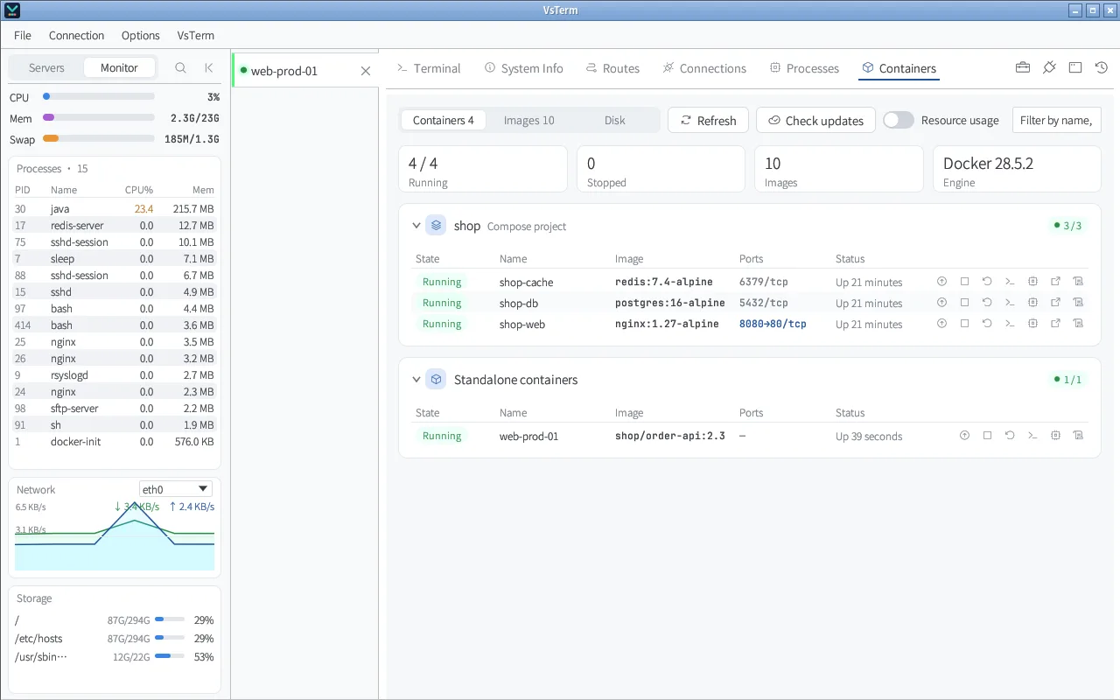Screen dimensions: 1120x700
Task: Switch to the Terminal tab
Action: [429, 68]
